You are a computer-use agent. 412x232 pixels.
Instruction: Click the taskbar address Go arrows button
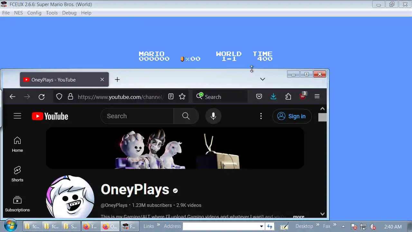(270, 226)
